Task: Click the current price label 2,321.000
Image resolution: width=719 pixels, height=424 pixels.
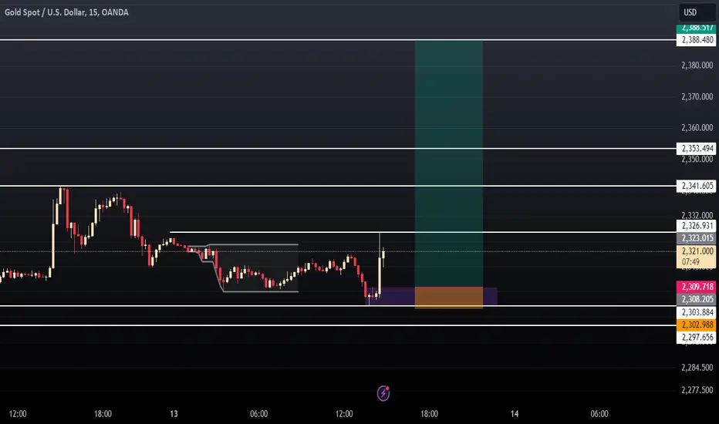Action: coord(696,251)
